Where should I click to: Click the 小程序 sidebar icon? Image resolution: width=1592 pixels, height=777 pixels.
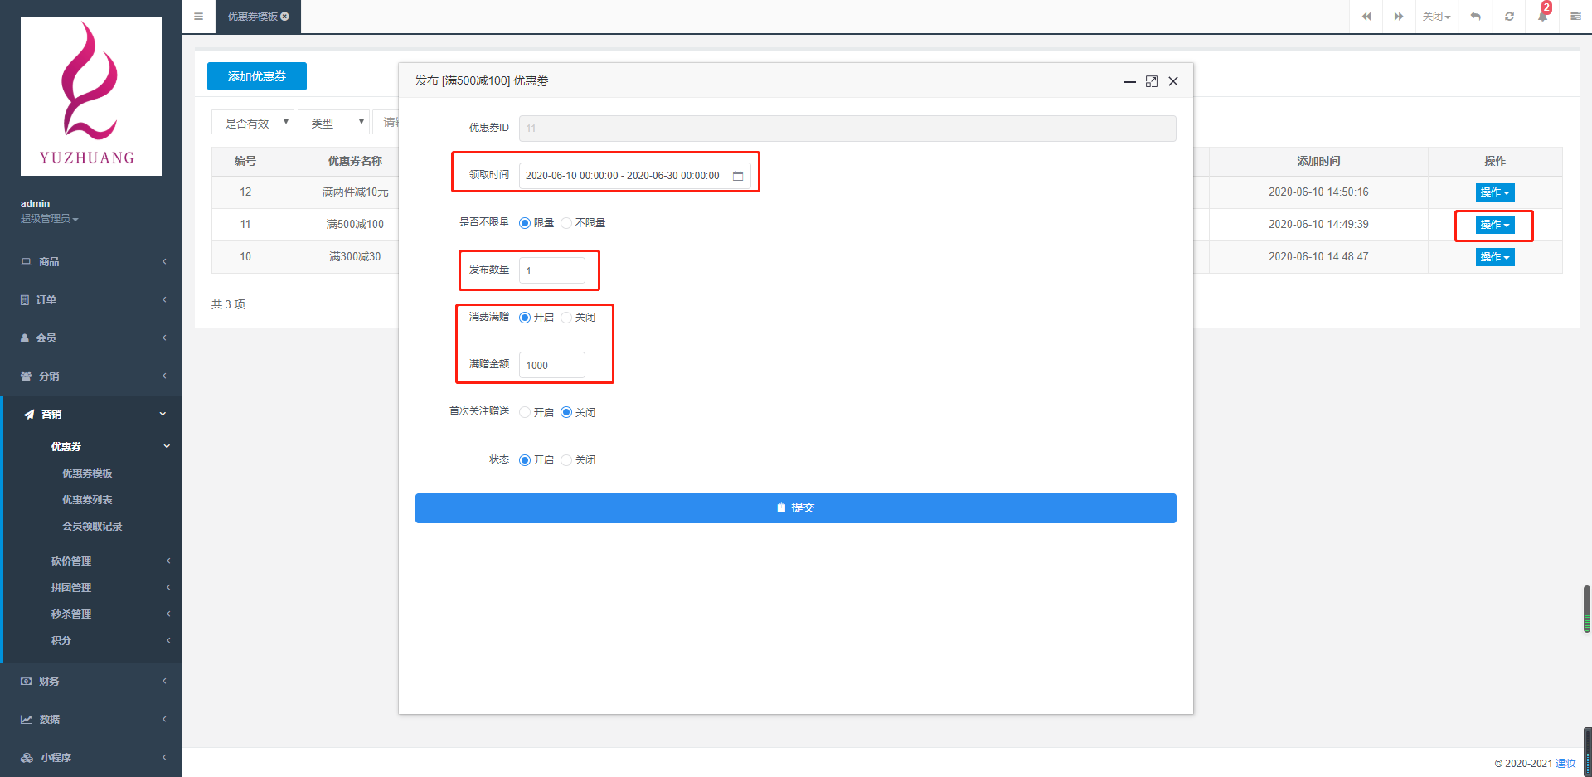(x=27, y=758)
